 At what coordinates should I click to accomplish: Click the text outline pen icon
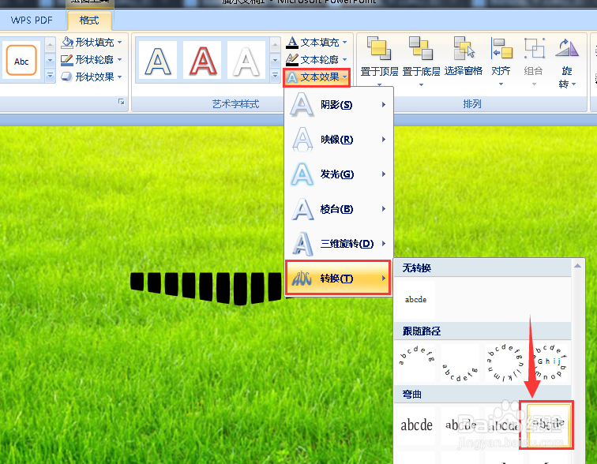[292, 59]
